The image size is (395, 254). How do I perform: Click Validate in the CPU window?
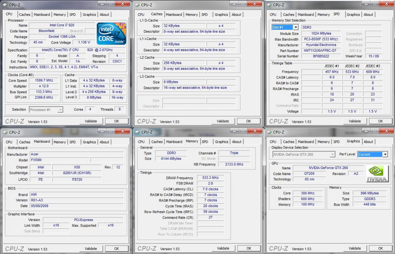point(91,121)
